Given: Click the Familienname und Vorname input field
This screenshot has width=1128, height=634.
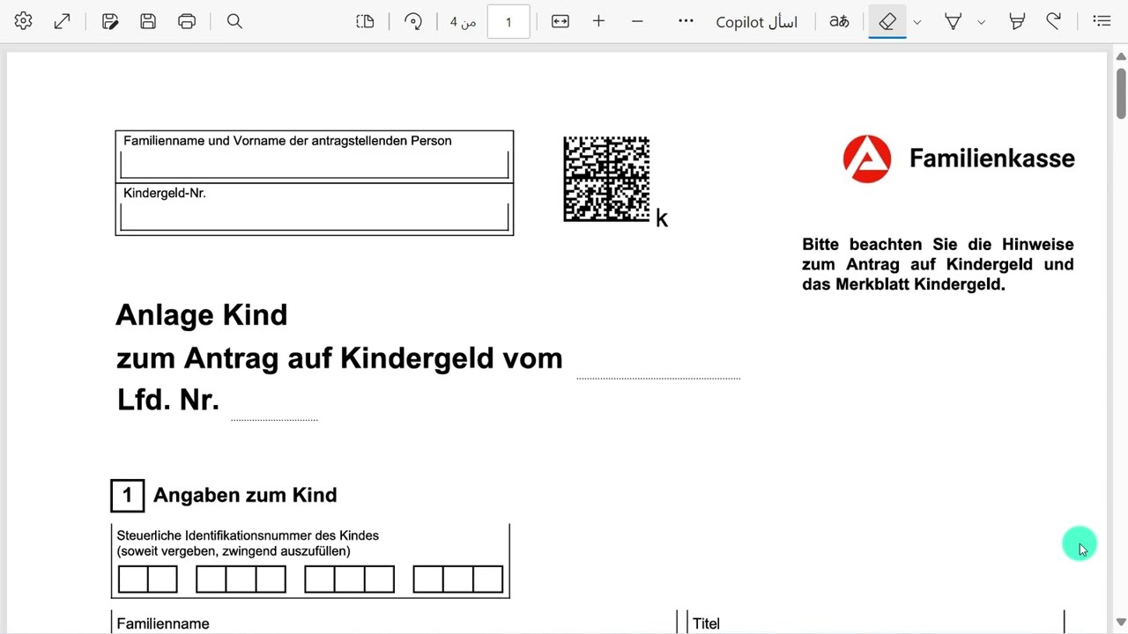Looking at the screenshot, I should pos(315,165).
